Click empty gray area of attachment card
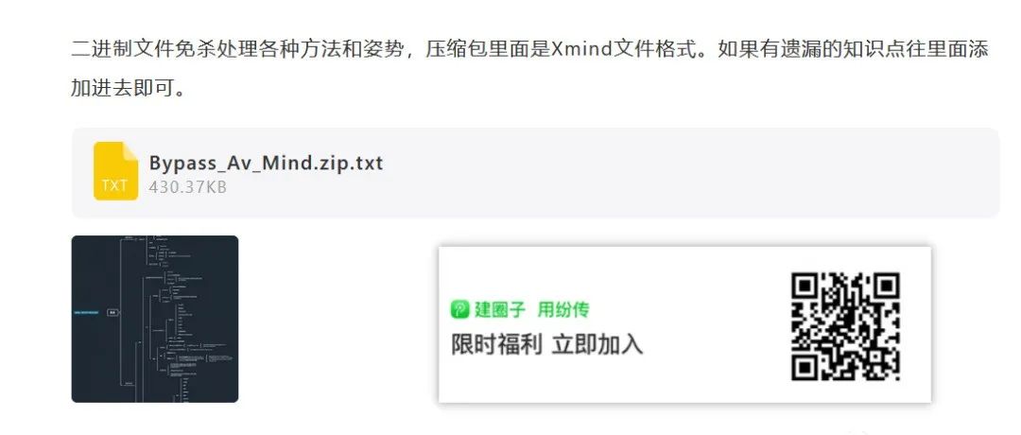The height and width of the screenshot is (435, 1021). click(684, 172)
